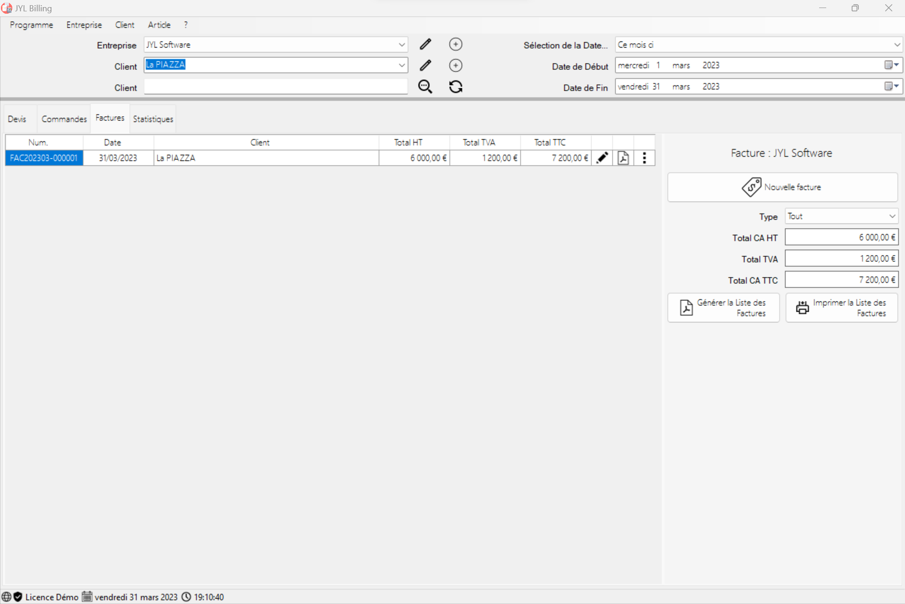The image size is (905, 604).
Task: Open the three-dot menu in the invoice row
Action: click(644, 158)
